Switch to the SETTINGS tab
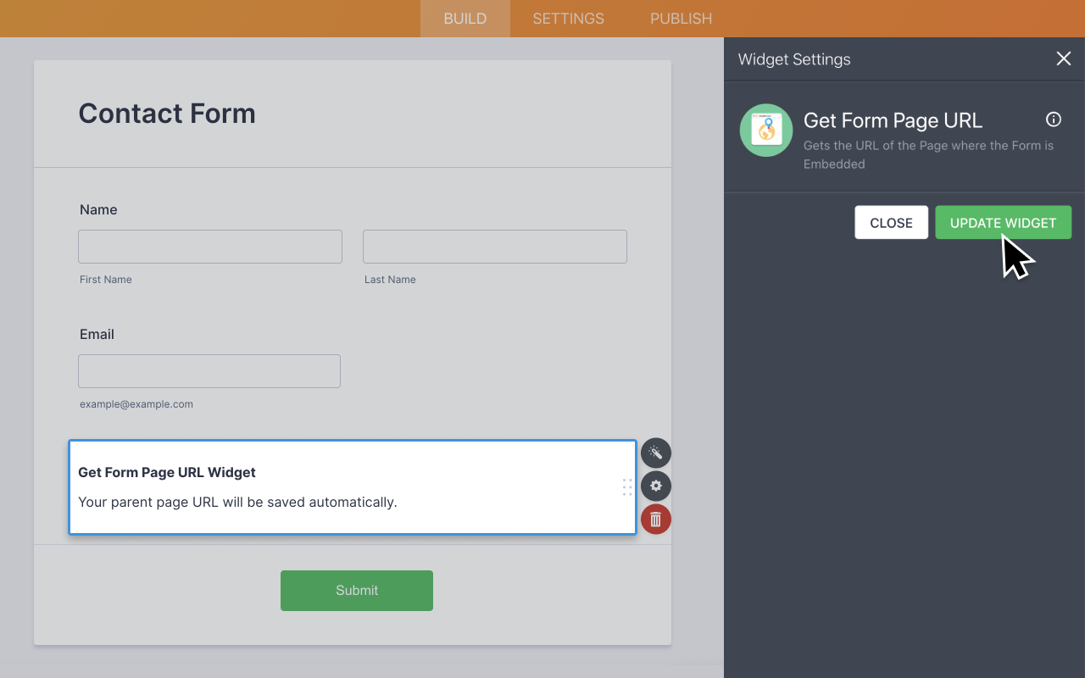This screenshot has width=1085, height=678. click(x=568, y=18)
